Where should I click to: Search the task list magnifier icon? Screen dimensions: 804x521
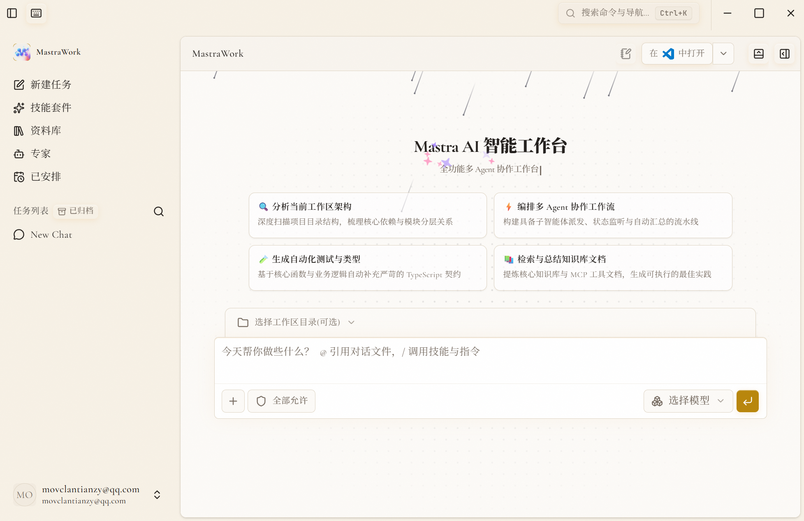[159, 211]
